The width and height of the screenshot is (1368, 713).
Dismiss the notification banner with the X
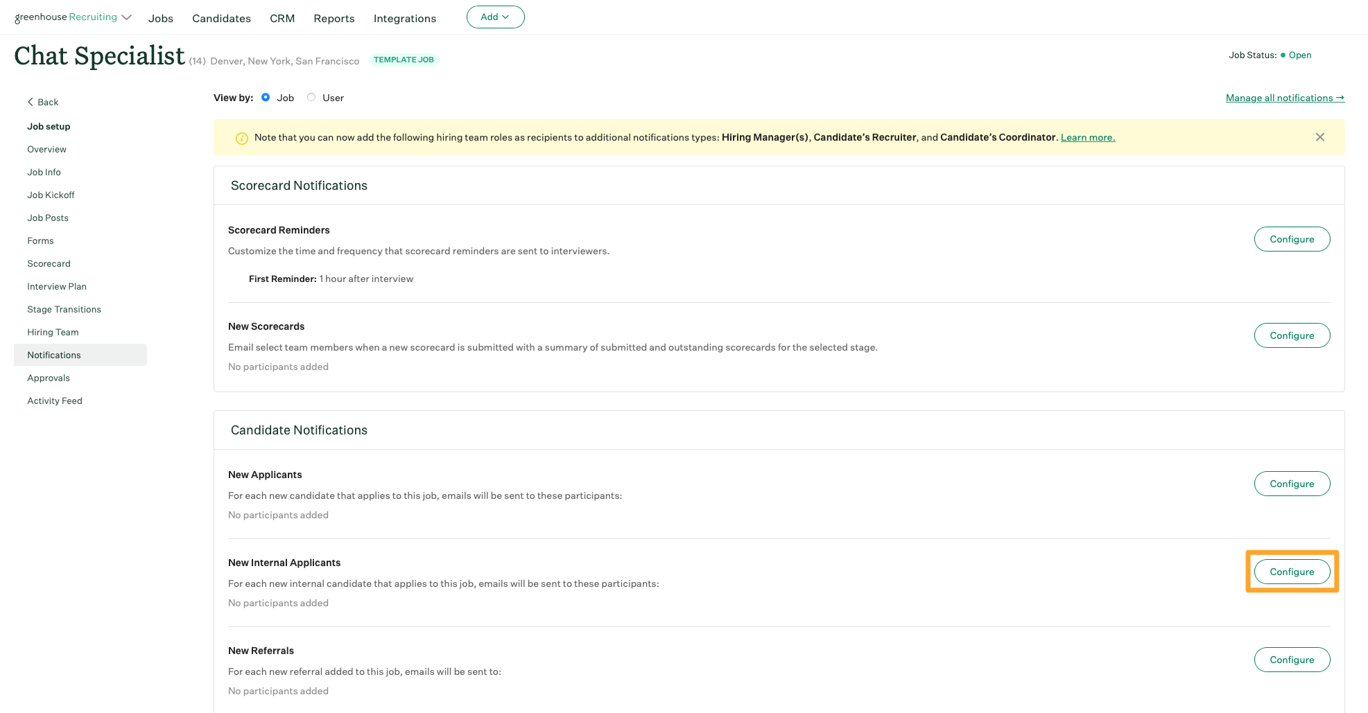tap(1320, 137)
